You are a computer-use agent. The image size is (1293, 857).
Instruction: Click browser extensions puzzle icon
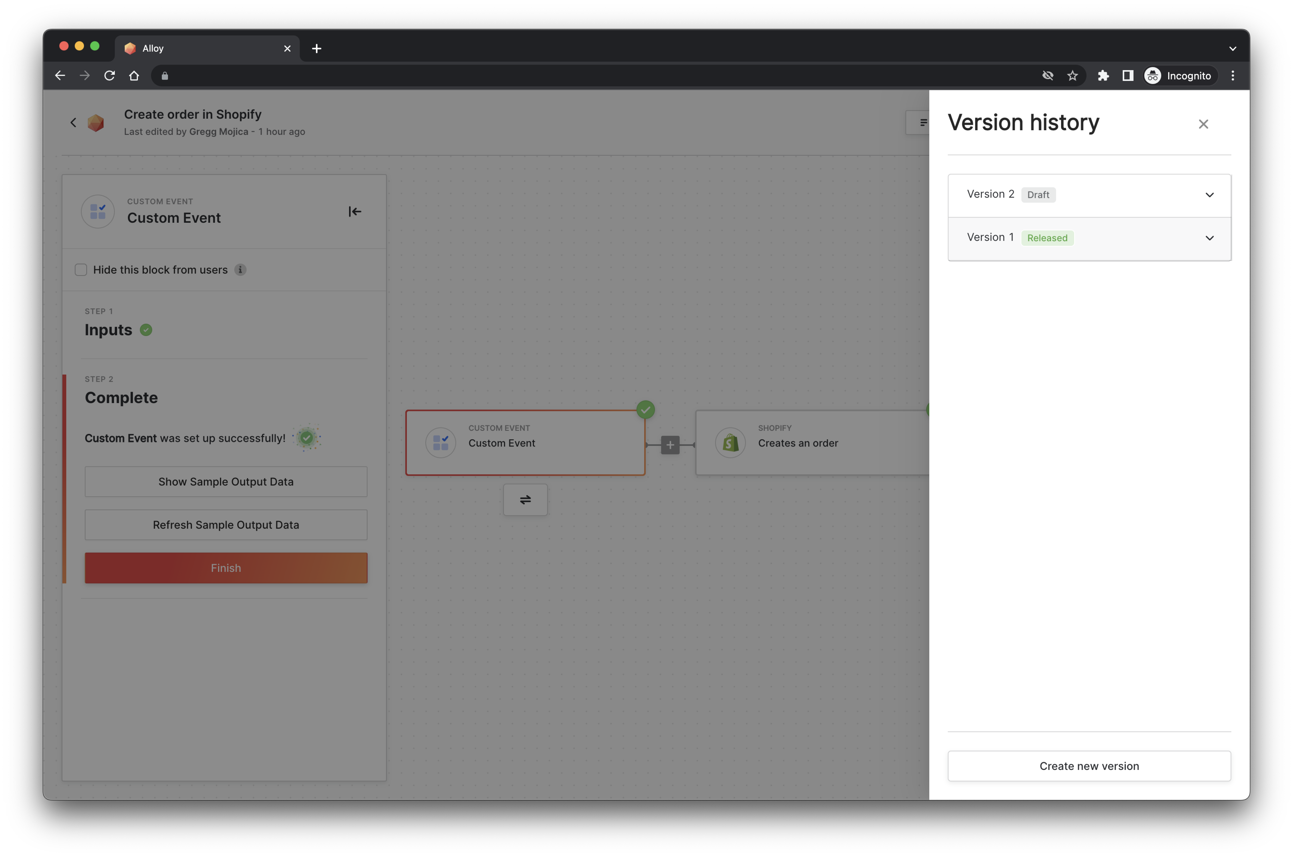click(1103, 76)
